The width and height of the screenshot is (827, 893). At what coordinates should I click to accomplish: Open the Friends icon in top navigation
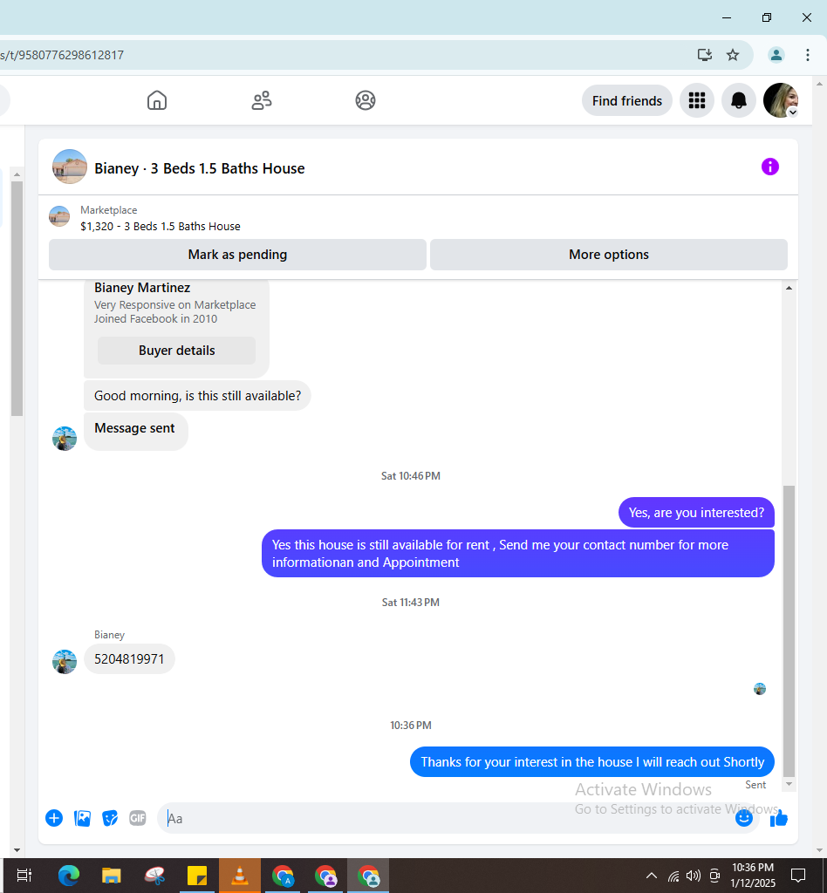[x=262, y=100]
